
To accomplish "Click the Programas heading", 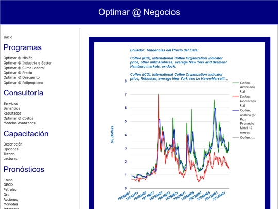I will click(23, 47).
